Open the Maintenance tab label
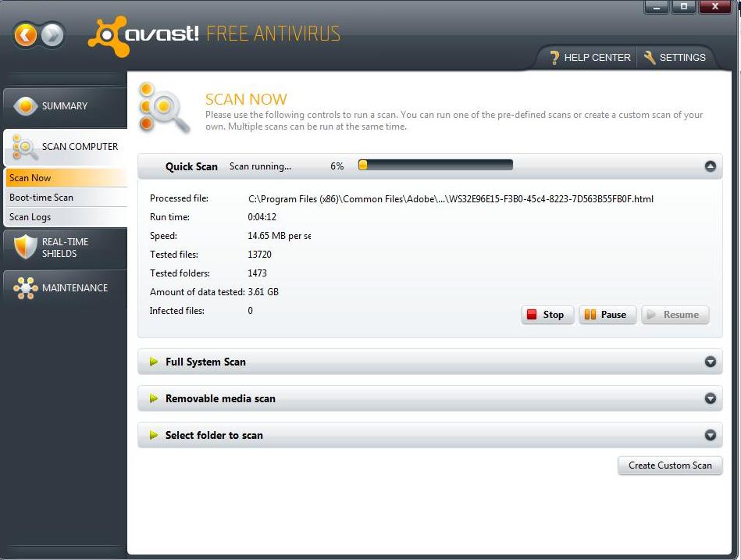Image resolution: width=741 pixels, height=560 pixels. (x=75, y=287)
